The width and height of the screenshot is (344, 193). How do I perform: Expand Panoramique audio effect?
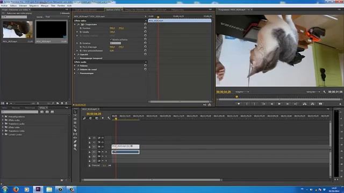click(x=75, y=73)
